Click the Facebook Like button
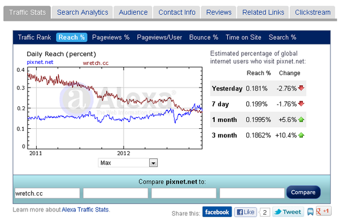Viewport: 339px width, 221px height. [246, 212]
